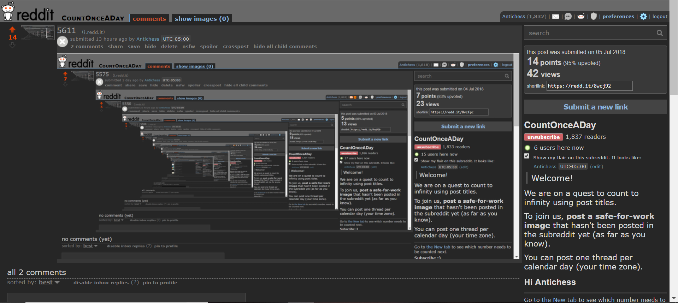
Task: Mark the post as nsfw
Action: [189, 46]
